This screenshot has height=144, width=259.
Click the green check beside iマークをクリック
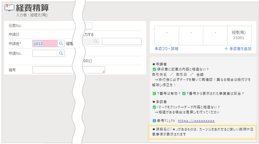[x=154, y=107]
